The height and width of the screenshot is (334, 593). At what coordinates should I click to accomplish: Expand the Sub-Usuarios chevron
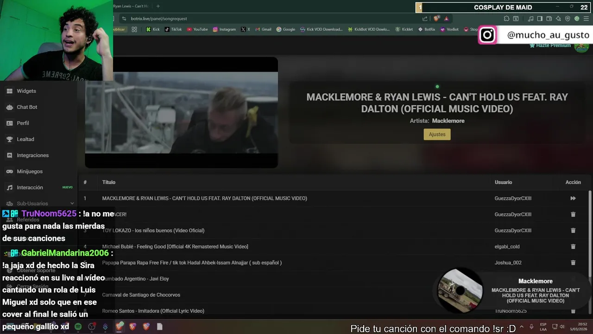72,204
